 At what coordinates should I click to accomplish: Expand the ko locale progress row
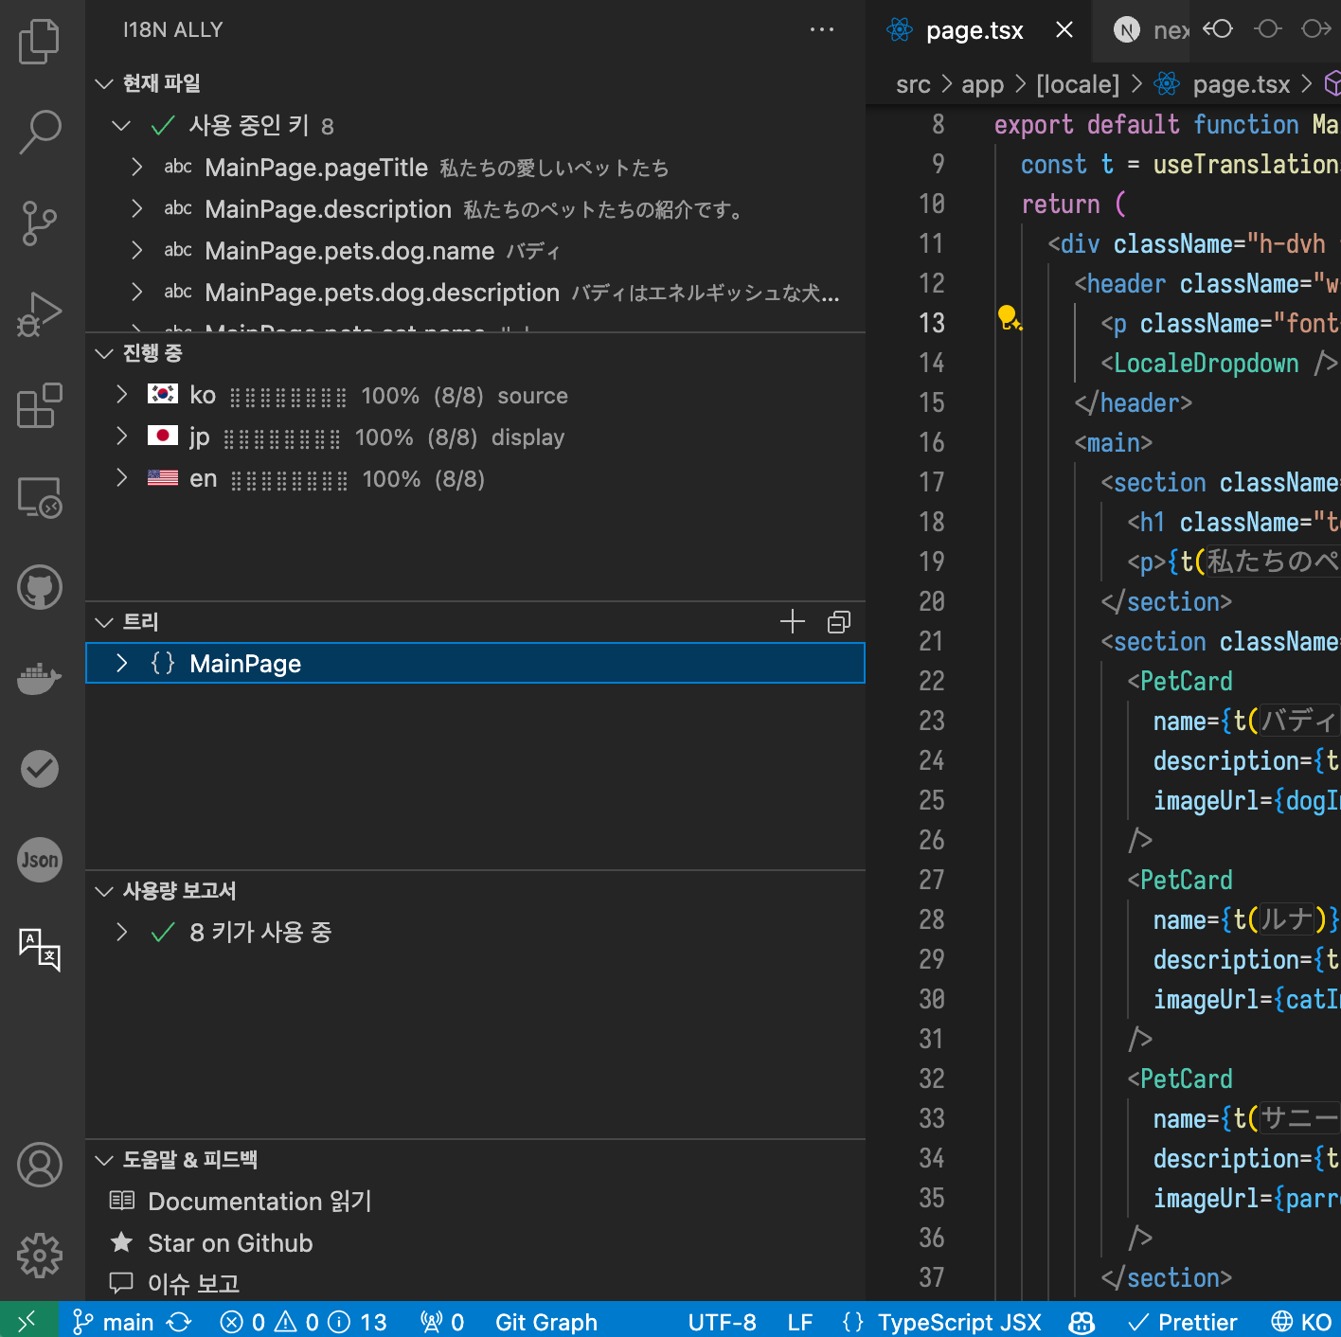point(121,394)
